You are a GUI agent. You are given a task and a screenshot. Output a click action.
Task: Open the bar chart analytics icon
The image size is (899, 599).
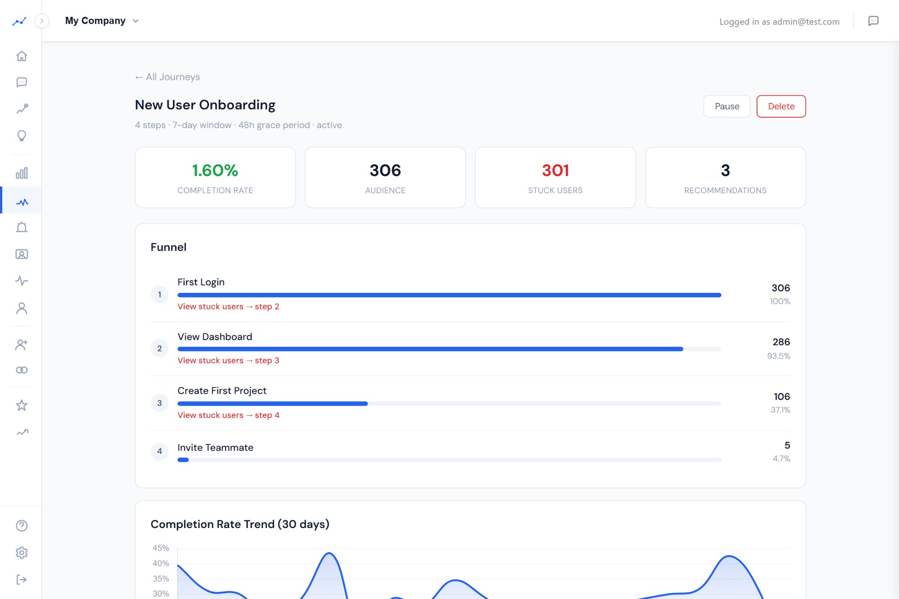22,173
